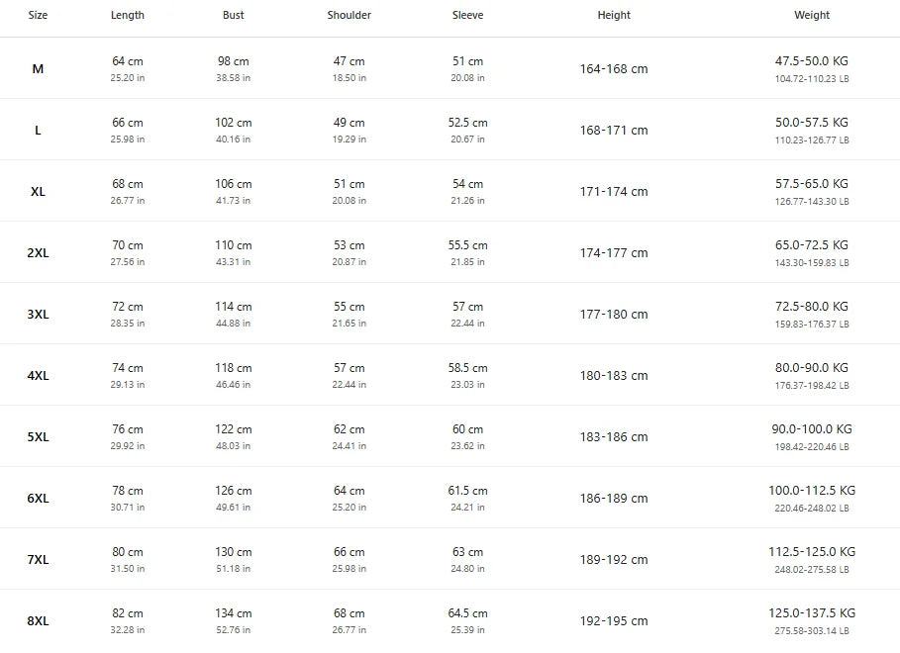900x653 pixels.
Task: Click the Size column header
Action: pyautogui.click(x=38, y=15)
